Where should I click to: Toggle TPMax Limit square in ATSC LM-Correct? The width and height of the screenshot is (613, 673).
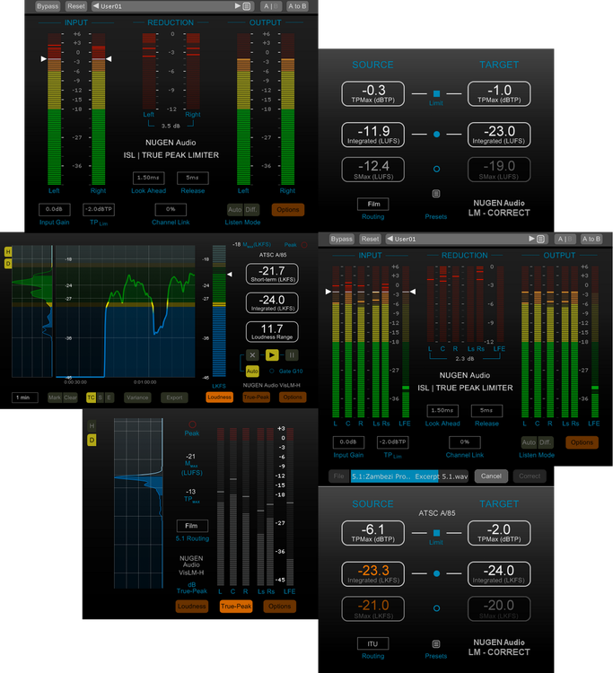point(436,533)
